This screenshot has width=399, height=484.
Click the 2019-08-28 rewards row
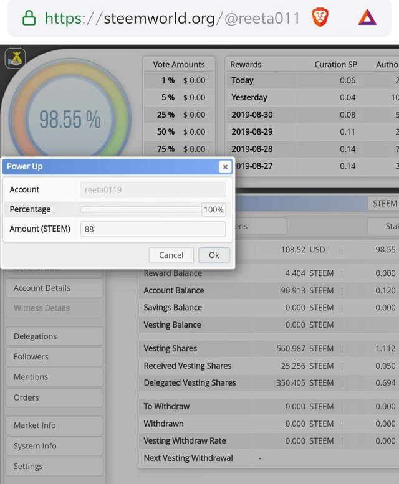[x=312, y=149]
